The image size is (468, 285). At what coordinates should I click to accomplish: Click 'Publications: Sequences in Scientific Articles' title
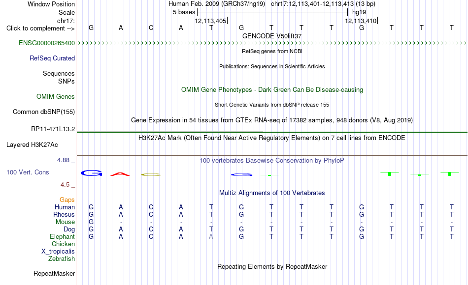(x=272, y=66)
